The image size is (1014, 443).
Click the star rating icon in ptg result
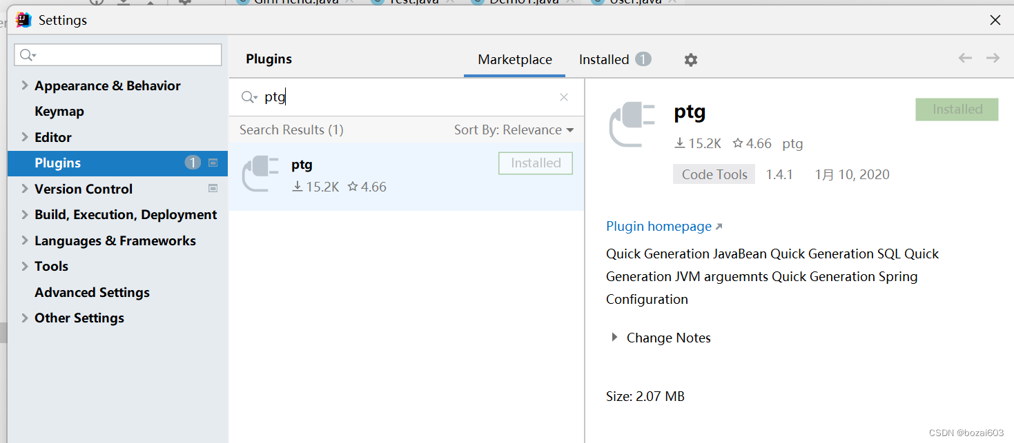tap(353, 187)
